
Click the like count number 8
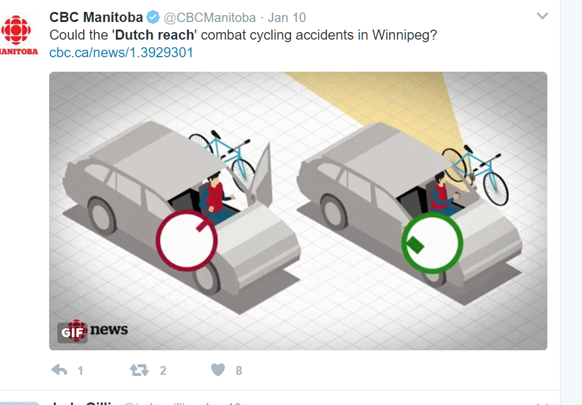[239, 370]
